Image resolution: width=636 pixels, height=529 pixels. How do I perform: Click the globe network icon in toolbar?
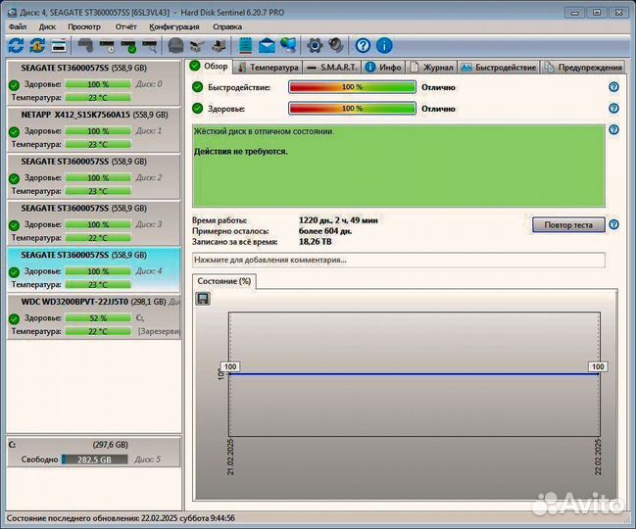click(x=288, y=45)
